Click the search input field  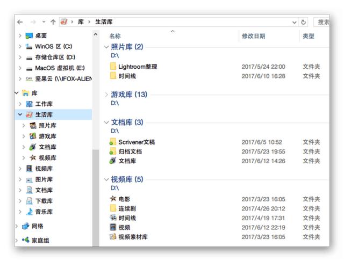(322, 22)
